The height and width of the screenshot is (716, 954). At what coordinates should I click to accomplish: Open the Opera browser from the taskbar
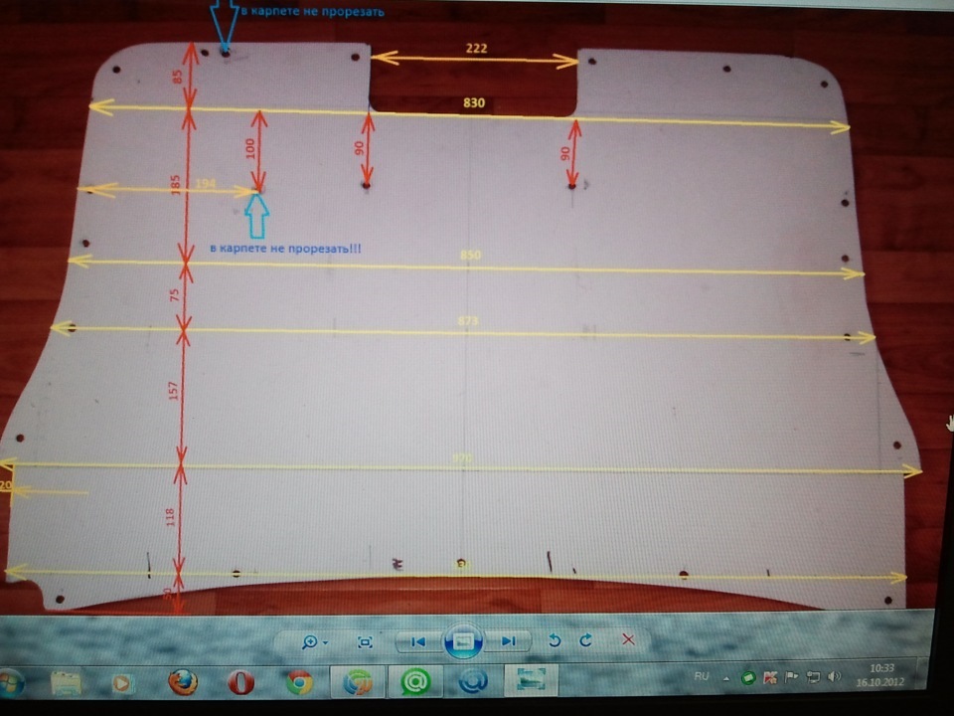click(240, 682)
